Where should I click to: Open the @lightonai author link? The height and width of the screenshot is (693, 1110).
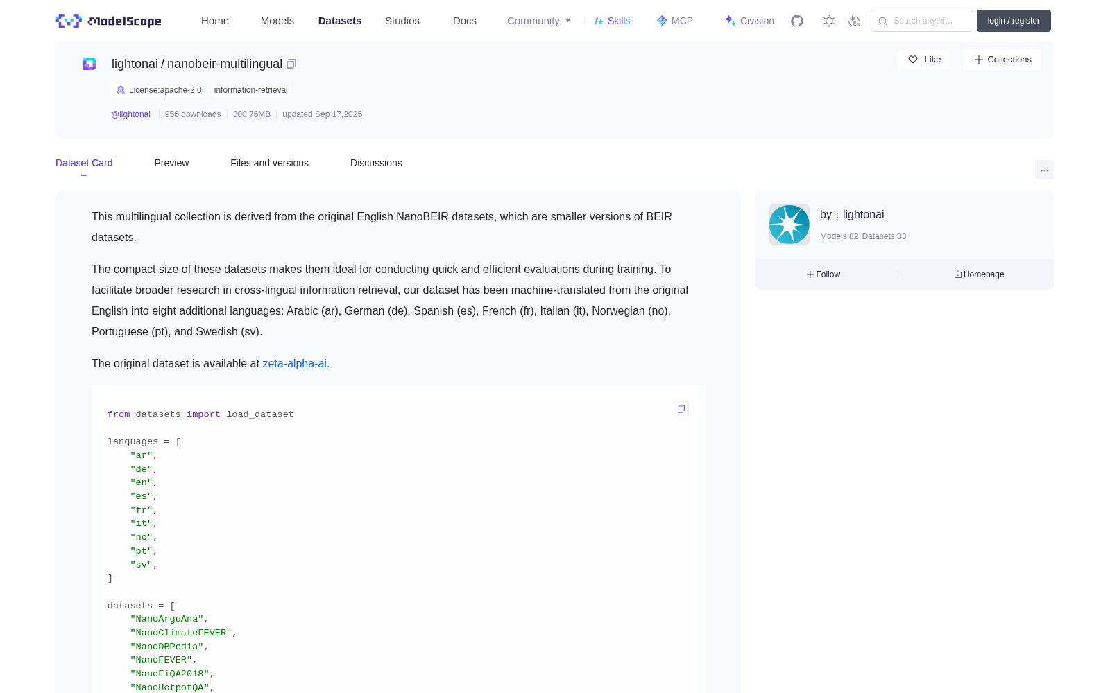130,114
